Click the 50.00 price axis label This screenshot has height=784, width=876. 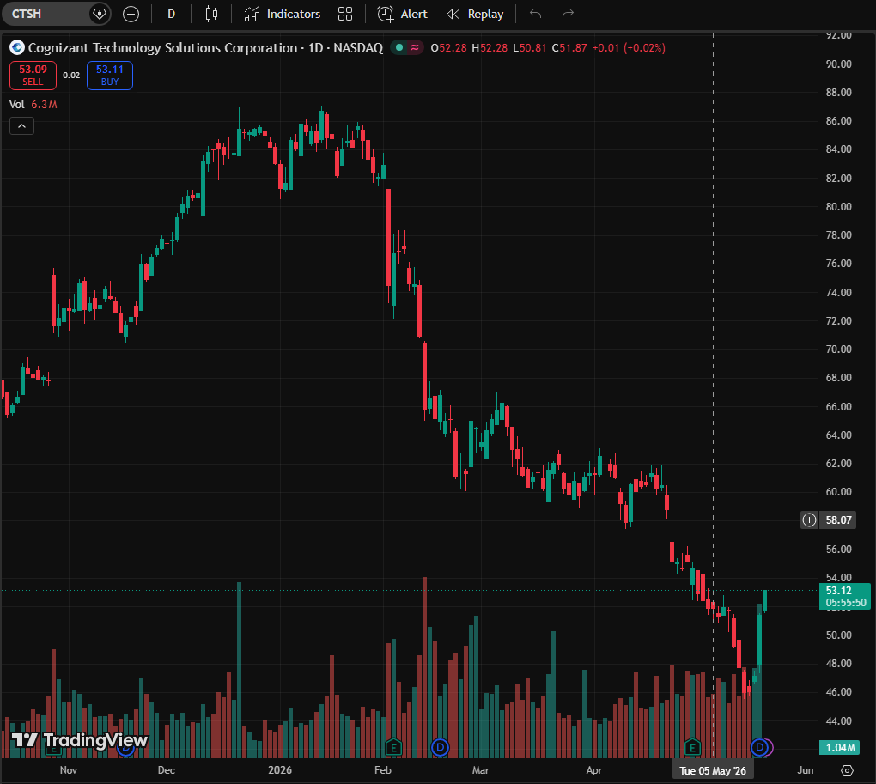pos(838,635)
